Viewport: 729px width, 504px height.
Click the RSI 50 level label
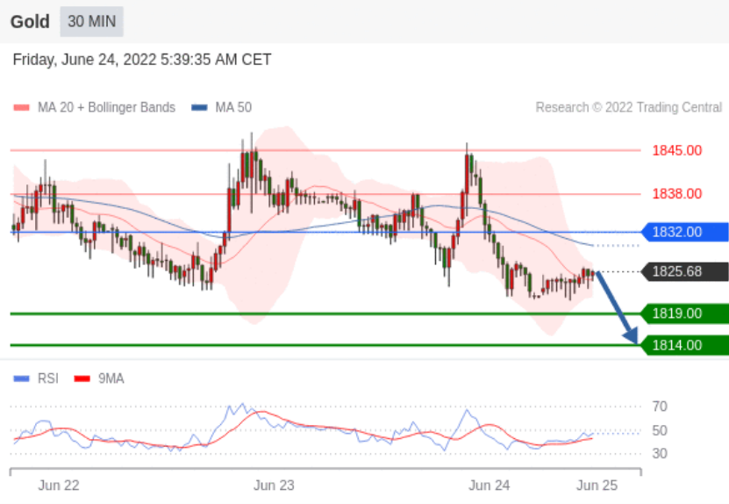(660, 430)
